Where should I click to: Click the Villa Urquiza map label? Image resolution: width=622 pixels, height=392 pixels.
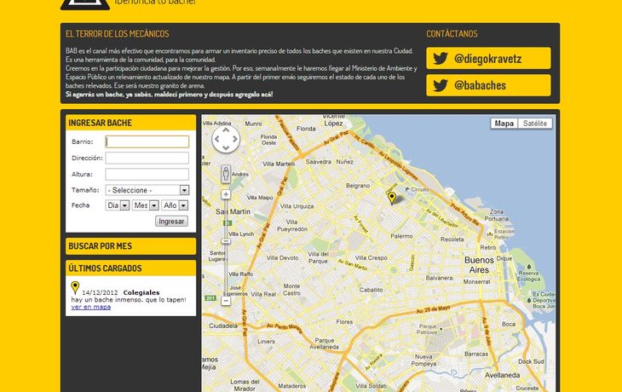(x=297, y=206)
